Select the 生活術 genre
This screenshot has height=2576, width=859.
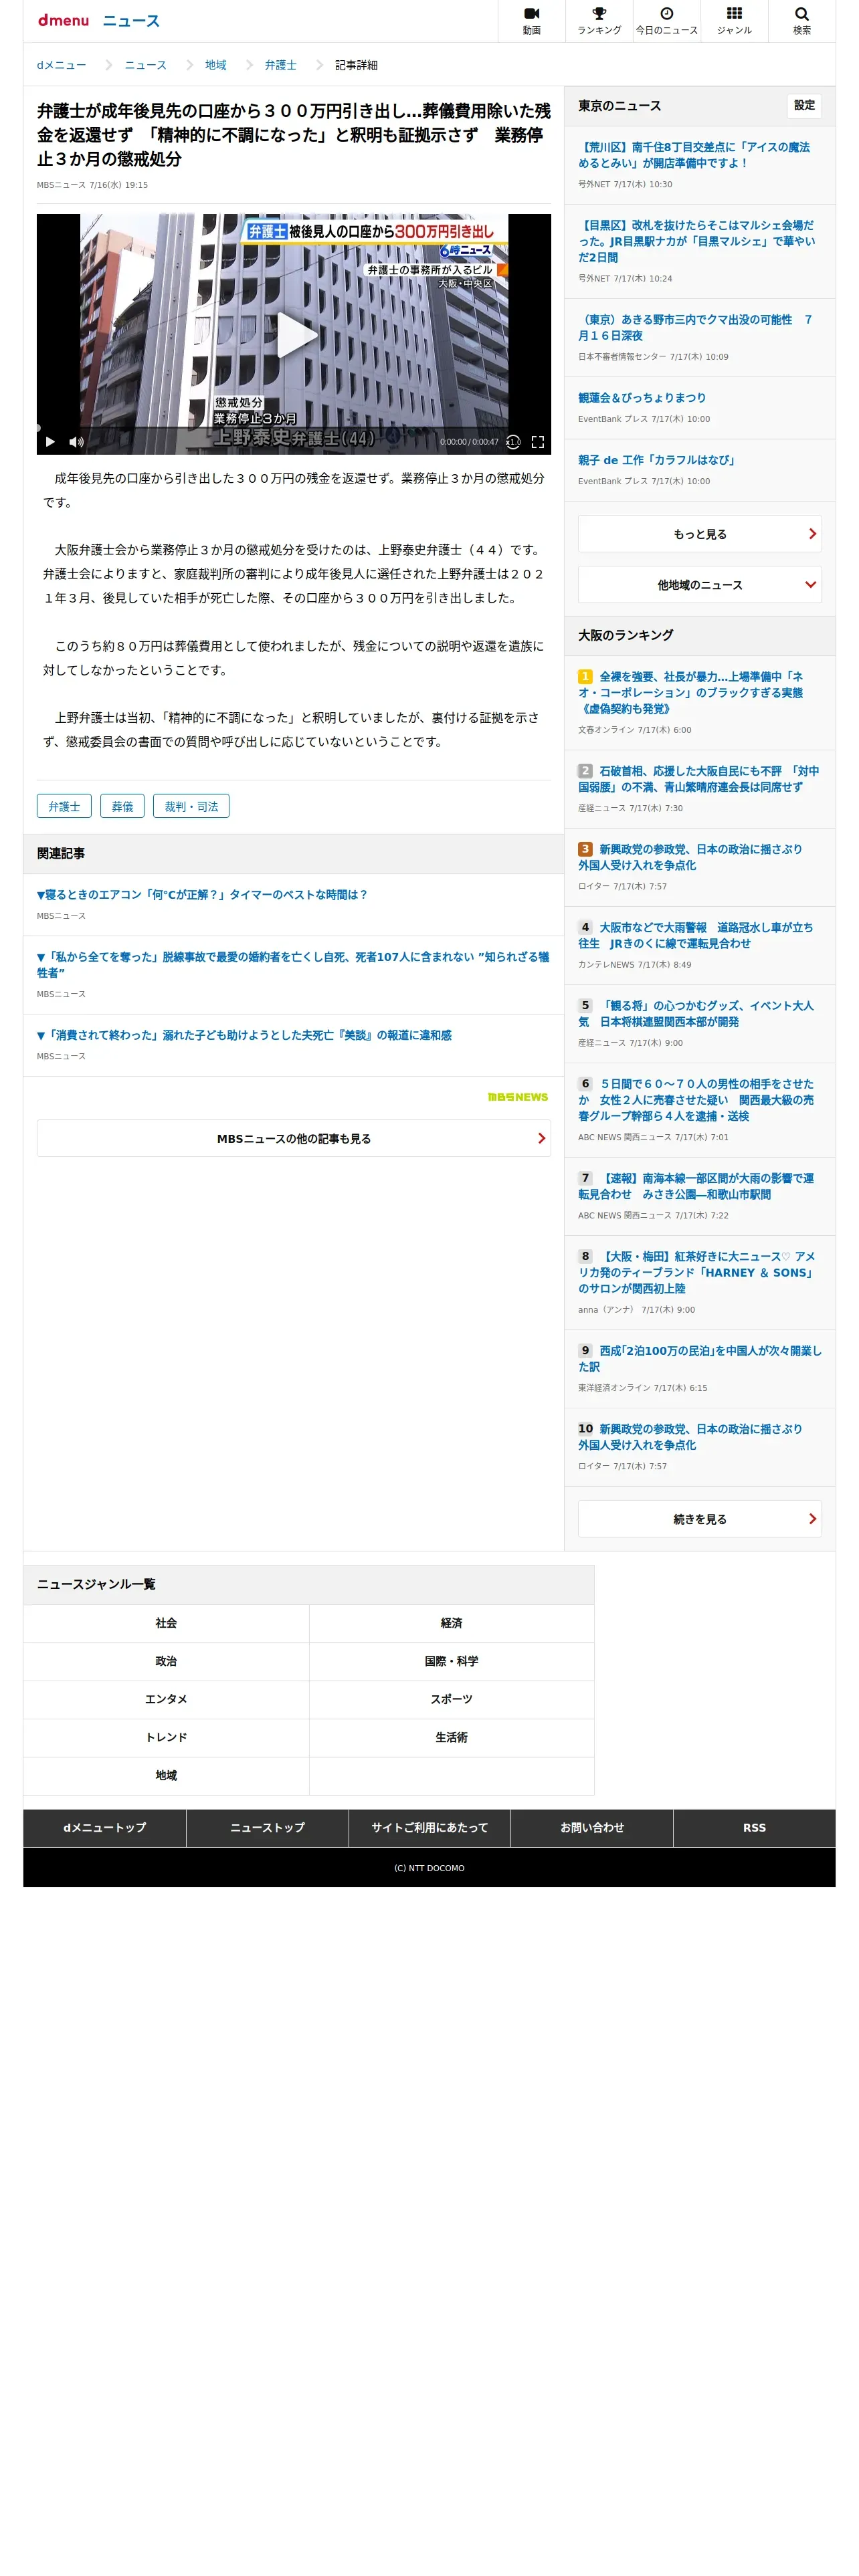click(x=452, y=1737)
